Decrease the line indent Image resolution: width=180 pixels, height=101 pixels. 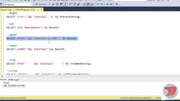click(x=107, y=4)
